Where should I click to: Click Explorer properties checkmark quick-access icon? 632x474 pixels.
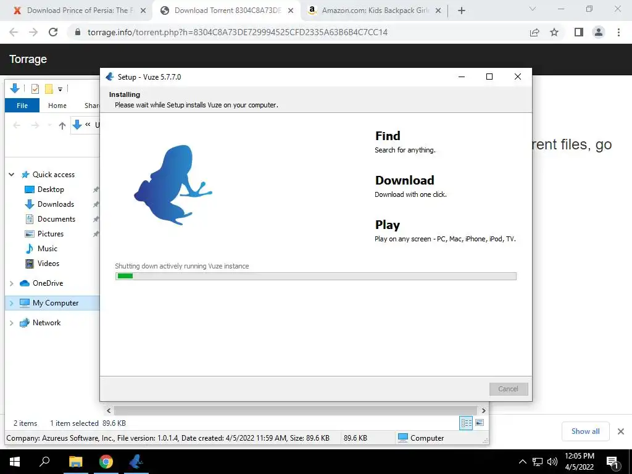(35, 89)
